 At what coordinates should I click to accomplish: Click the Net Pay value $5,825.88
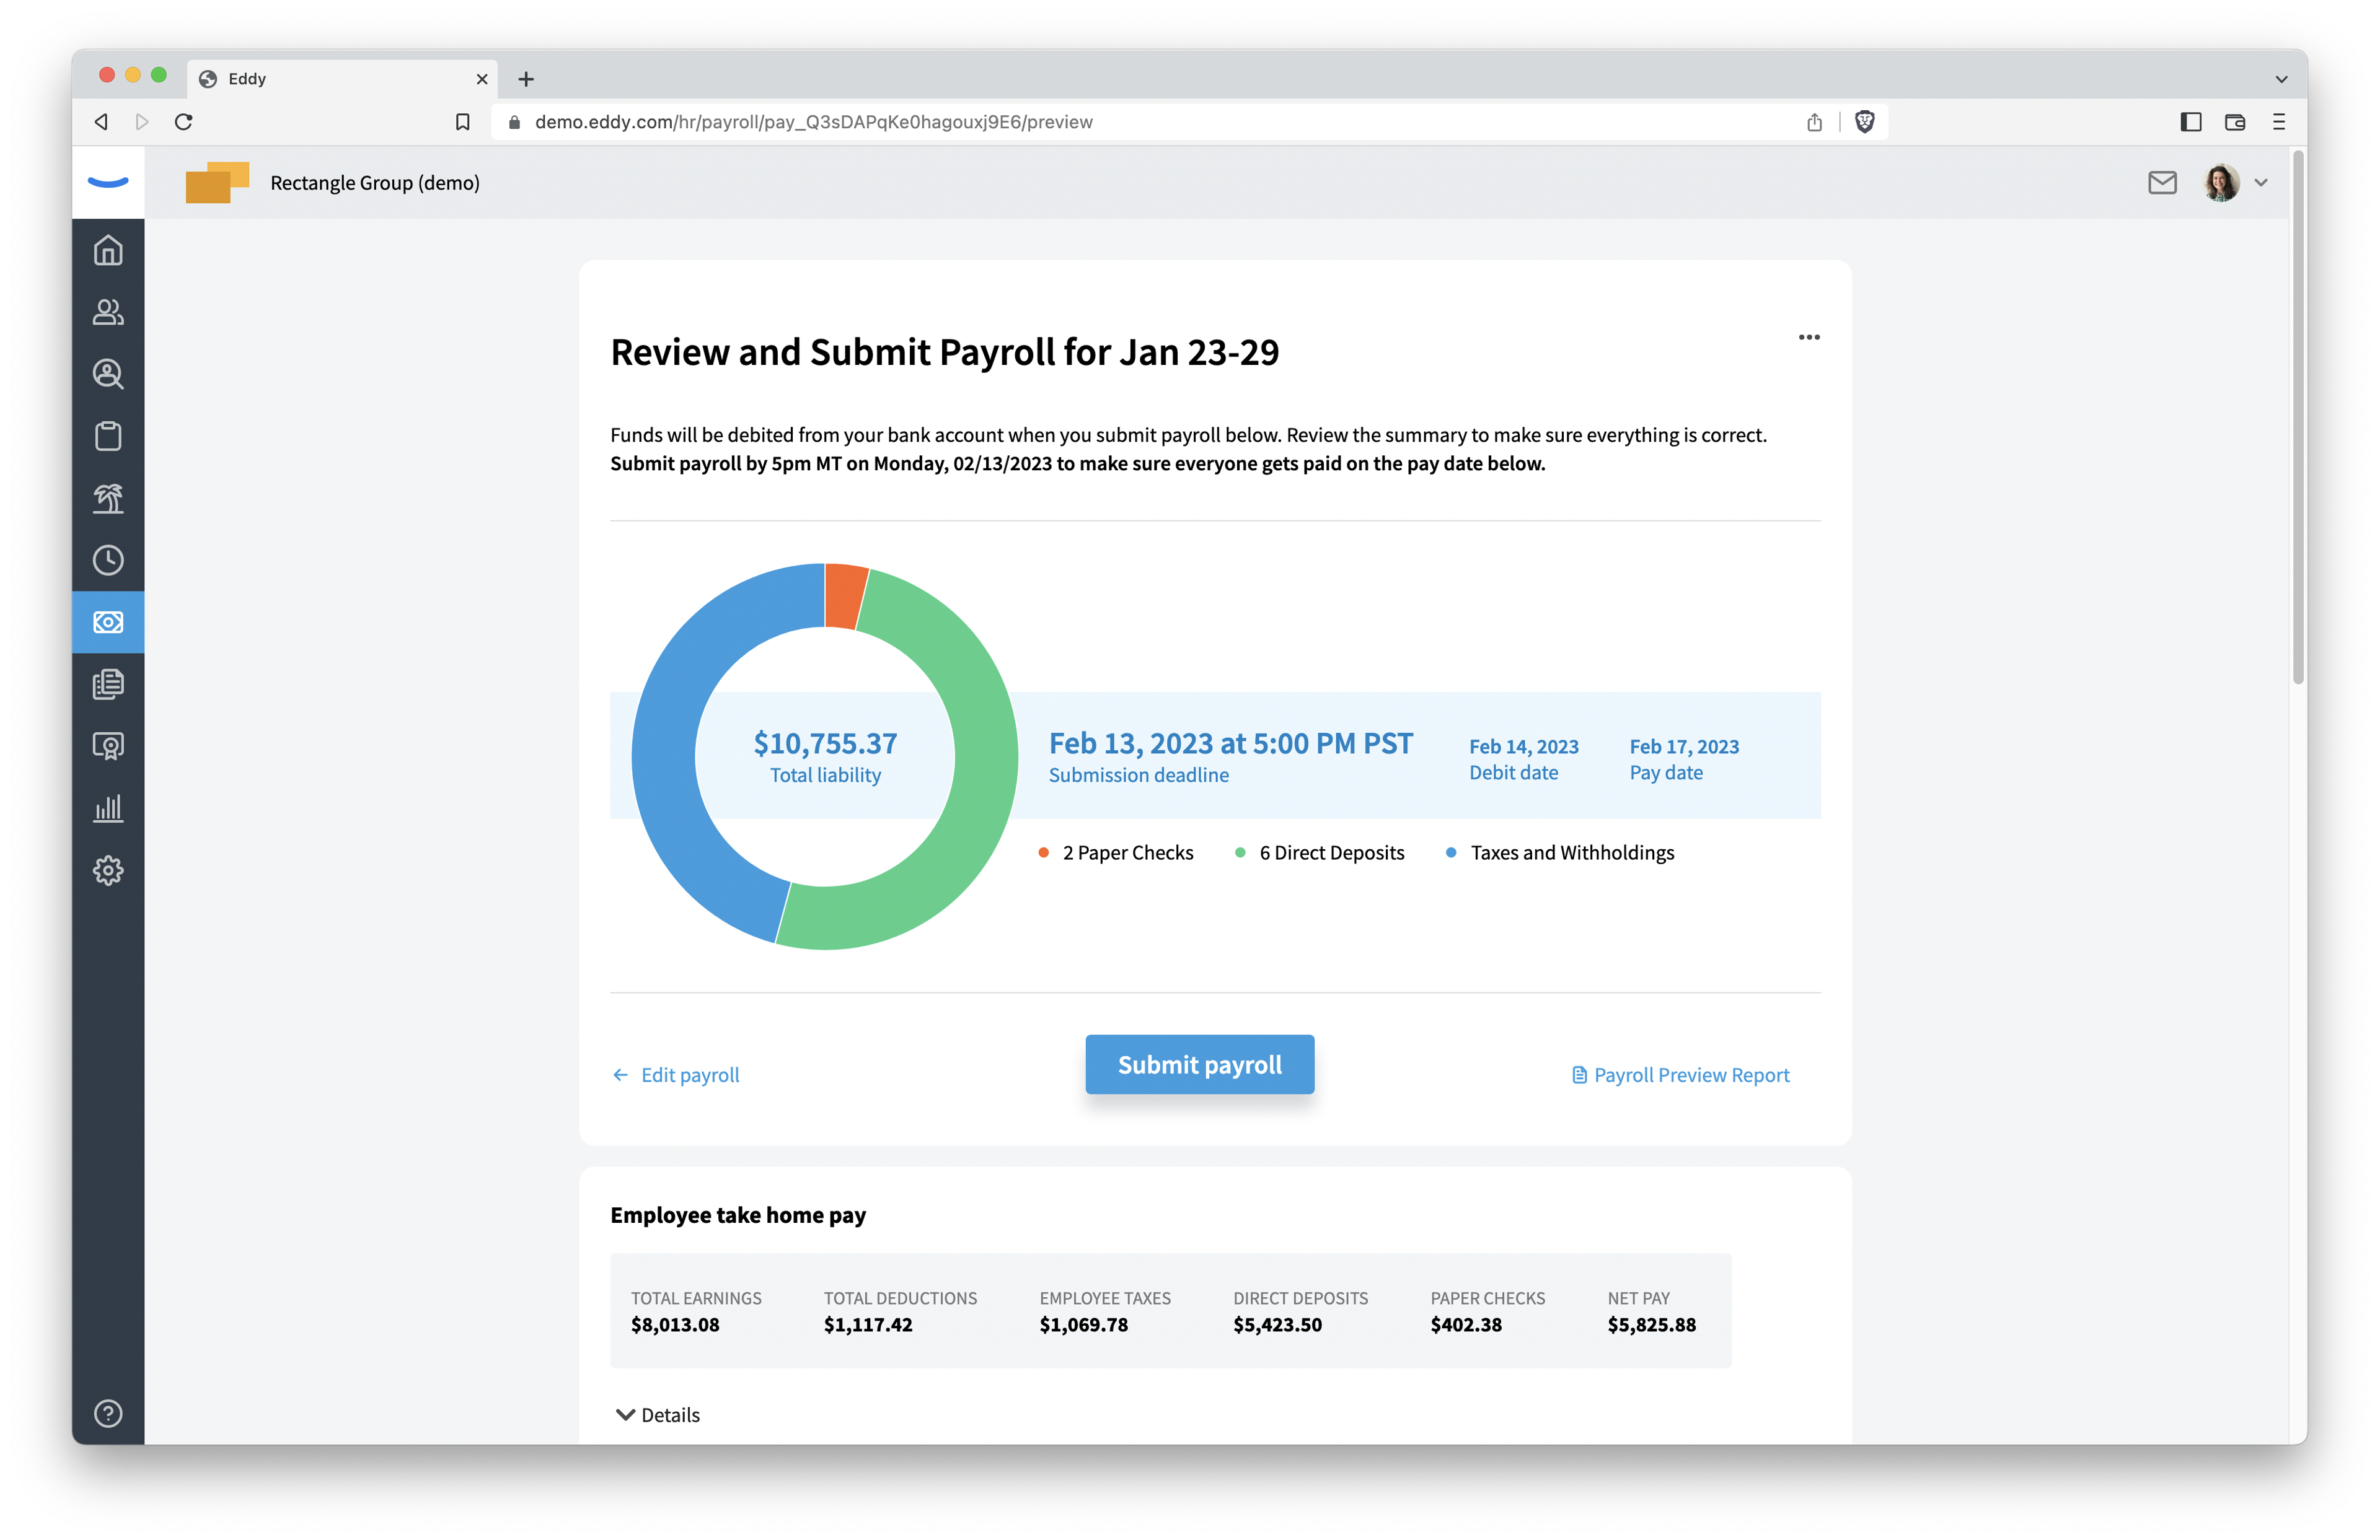click(x=1652, y=1325)
